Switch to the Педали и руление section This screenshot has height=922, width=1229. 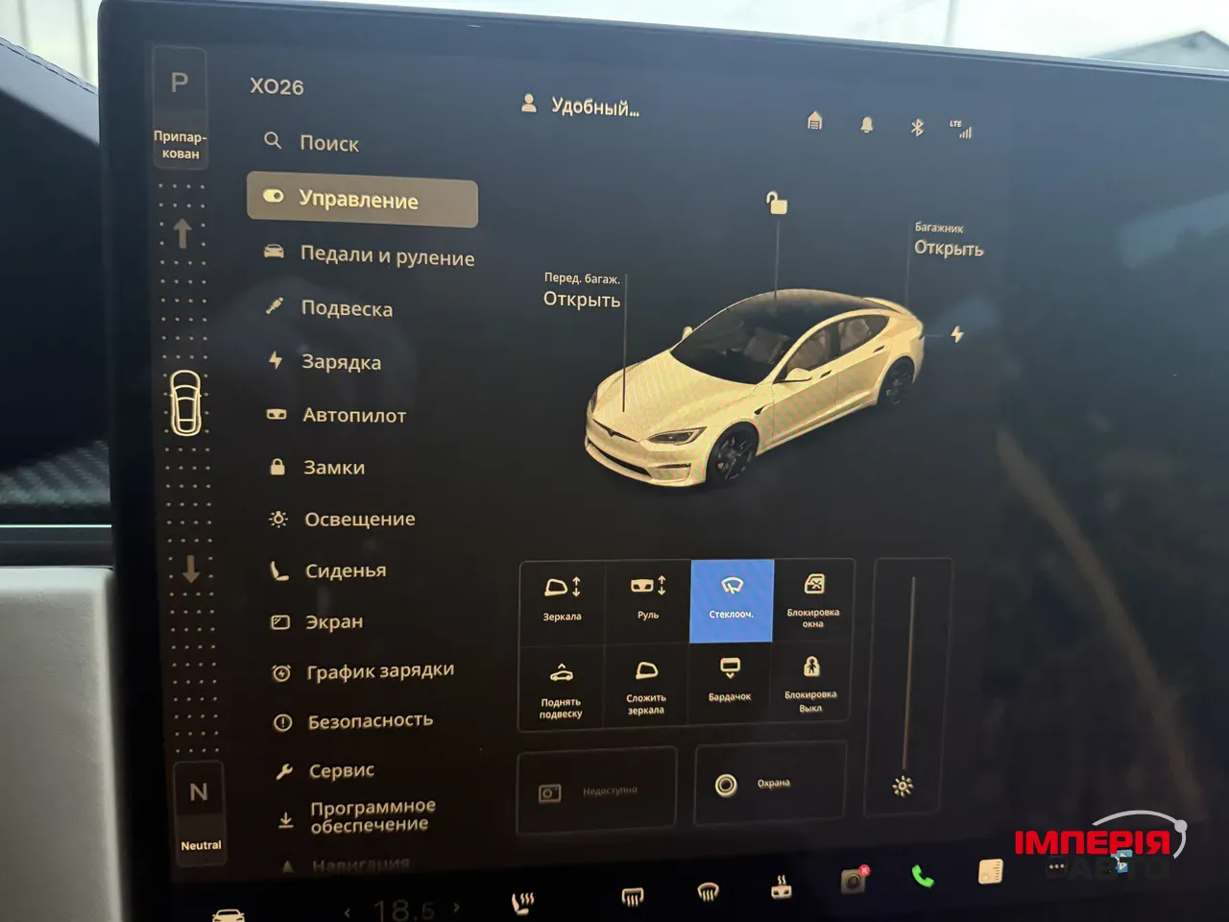click(365, 256)
